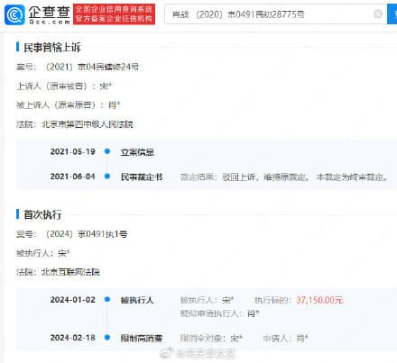Select the 2021-05-19 timeline dot
Image resolution: width=397 pixels, height=363 pixels.
(x=107, y=151)
